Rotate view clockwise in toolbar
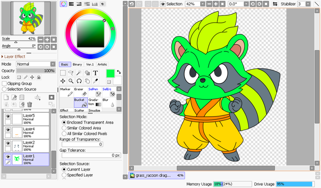Screen dimensions: 321x188 tap(260, 4)
